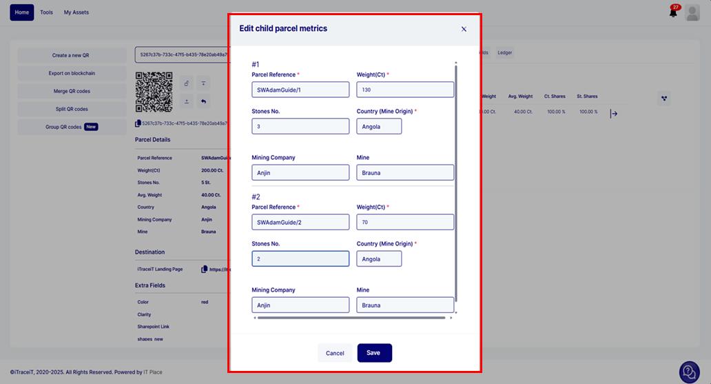Click the Parcel Reference field for parcel #2

(x=300, y=222)
